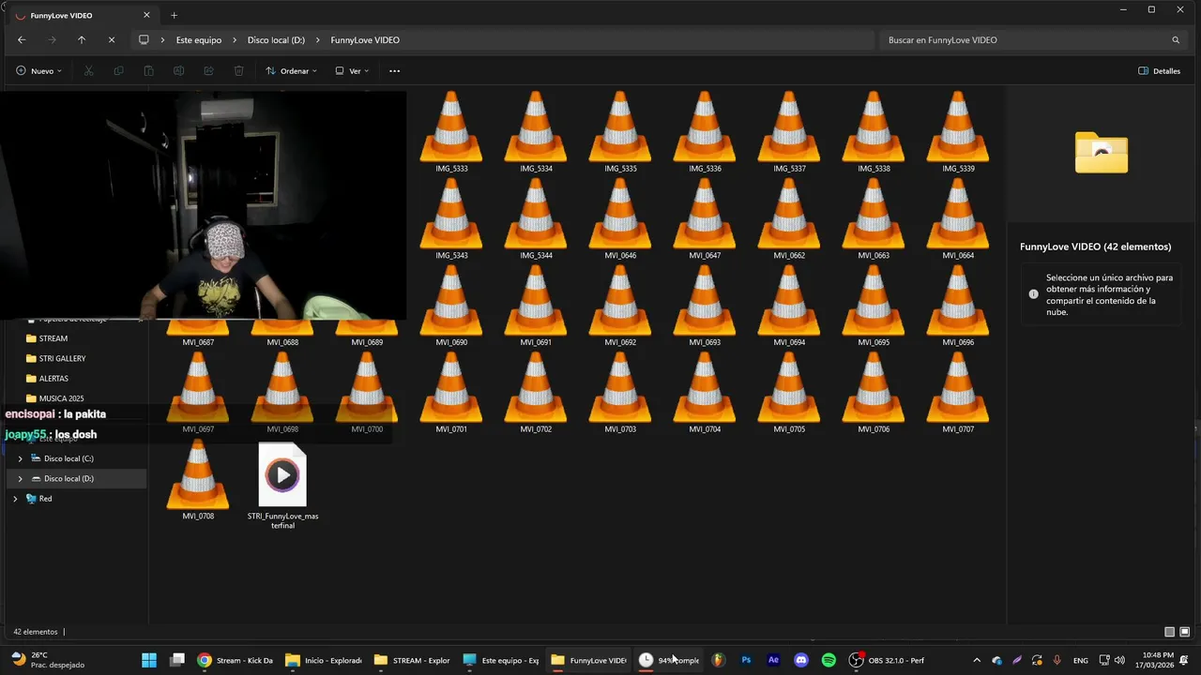Click Disco local (D:) breadcrumb segment

(x=276, y=40)
